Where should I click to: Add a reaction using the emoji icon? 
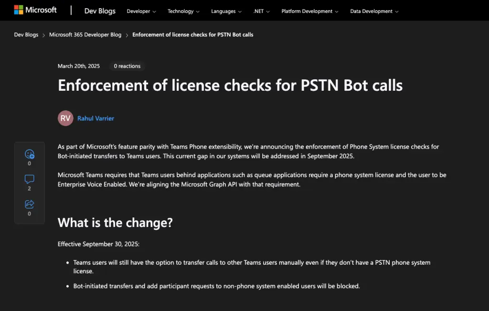[29, 154]
